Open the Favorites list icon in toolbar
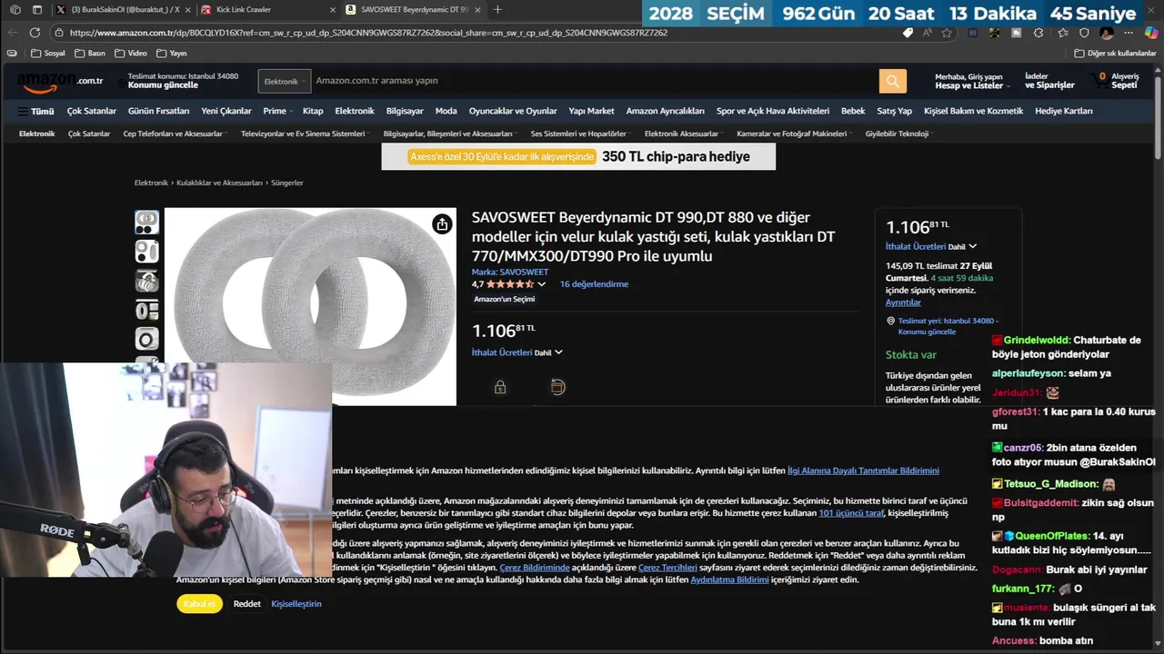Image resolution: width=1164 pixels, height=654 pixels. (x=1062, y=32)
